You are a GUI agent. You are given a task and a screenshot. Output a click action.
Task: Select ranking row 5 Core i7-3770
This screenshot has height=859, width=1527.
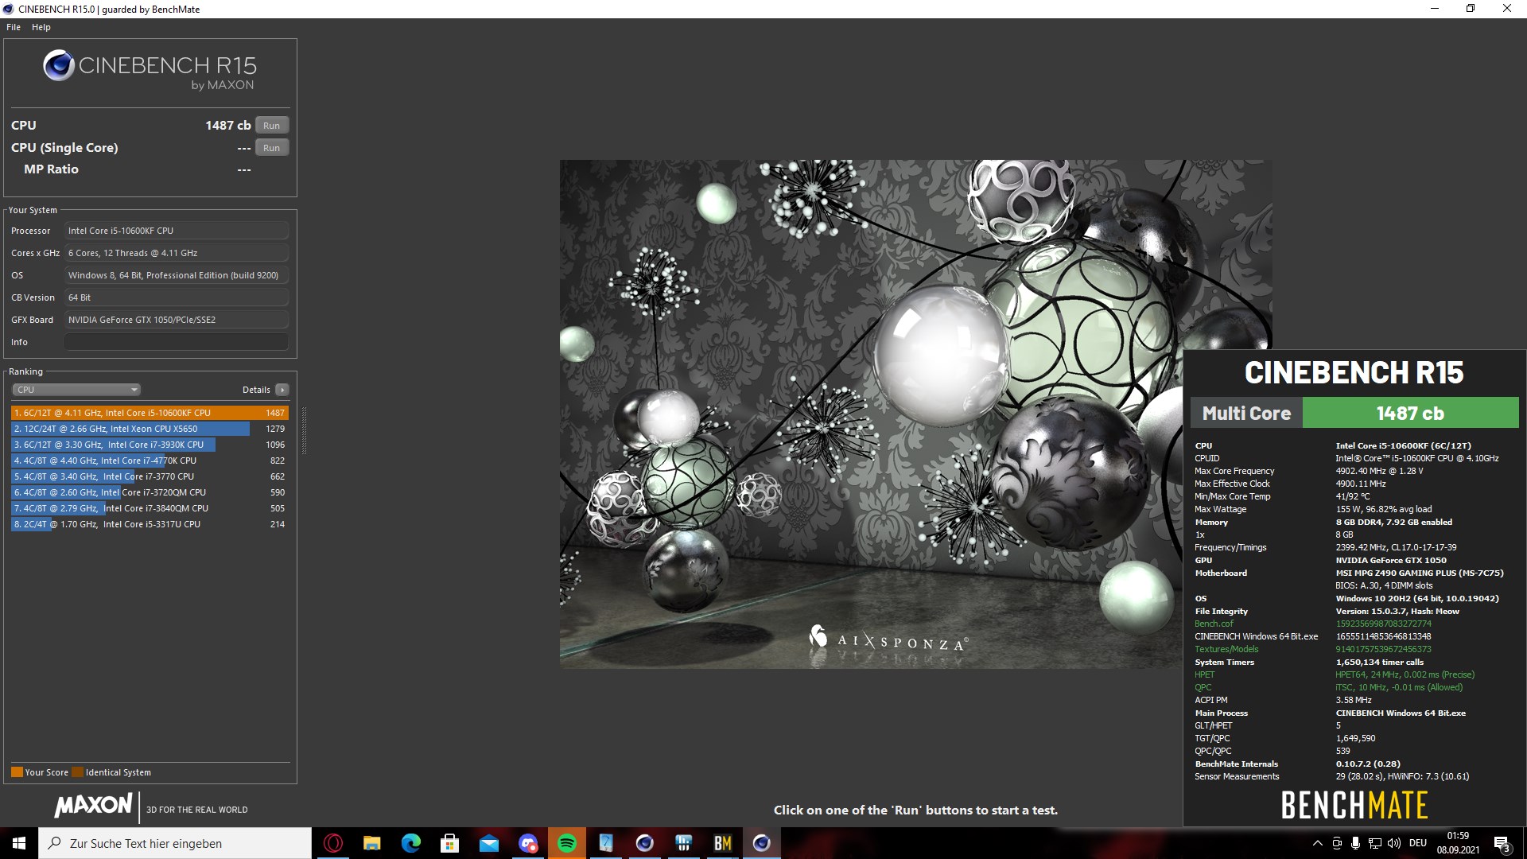coord(150,476)
